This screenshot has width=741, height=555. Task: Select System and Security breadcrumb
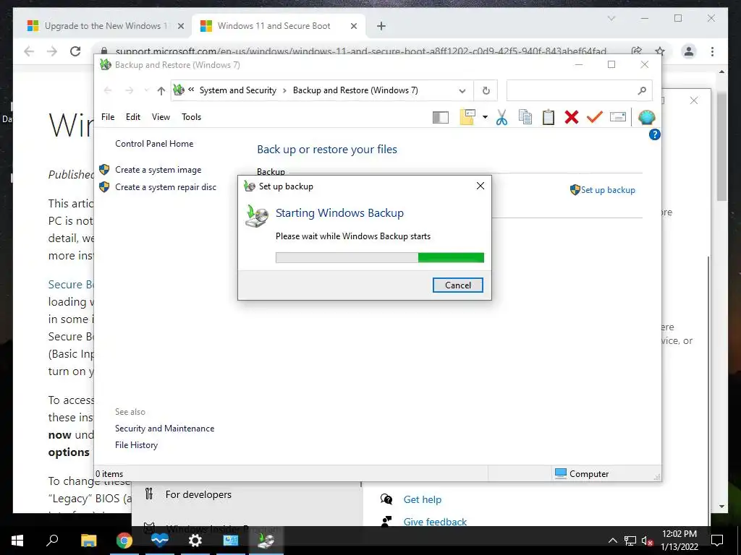(x=237, y=90)
